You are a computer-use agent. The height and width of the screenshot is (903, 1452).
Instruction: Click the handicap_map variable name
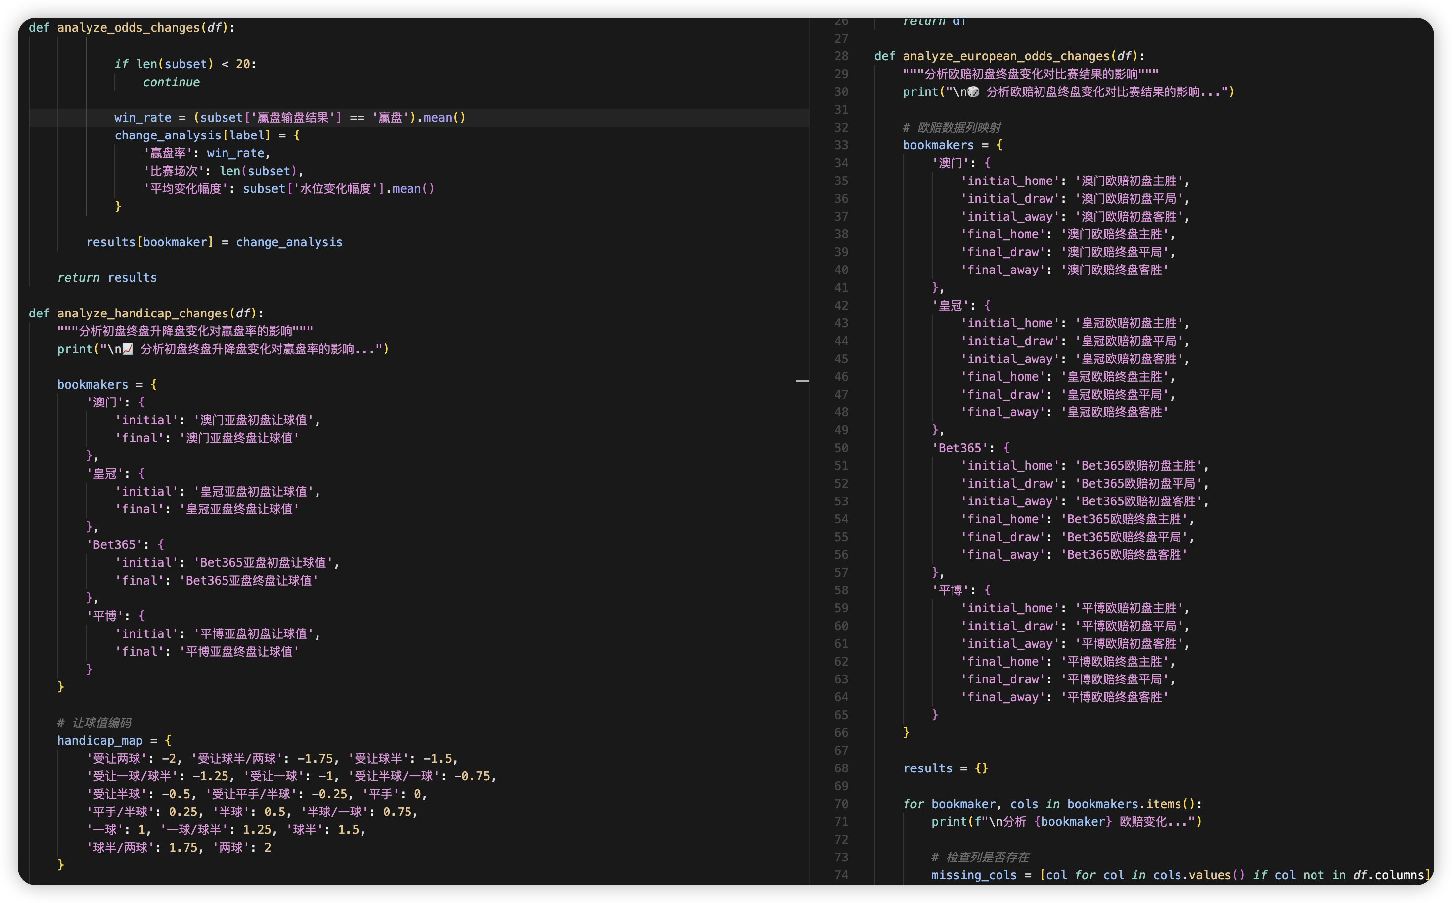click(x=100, y=741)
